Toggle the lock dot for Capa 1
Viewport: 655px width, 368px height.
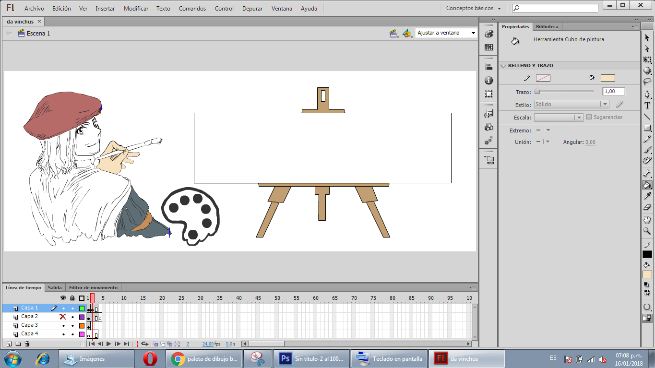click(72, 308)
